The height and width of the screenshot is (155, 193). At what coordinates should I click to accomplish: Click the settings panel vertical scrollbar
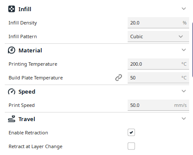tap(193, 50)
